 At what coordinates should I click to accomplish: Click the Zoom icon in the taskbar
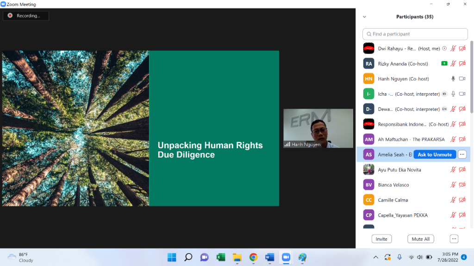tap(286, 257)
